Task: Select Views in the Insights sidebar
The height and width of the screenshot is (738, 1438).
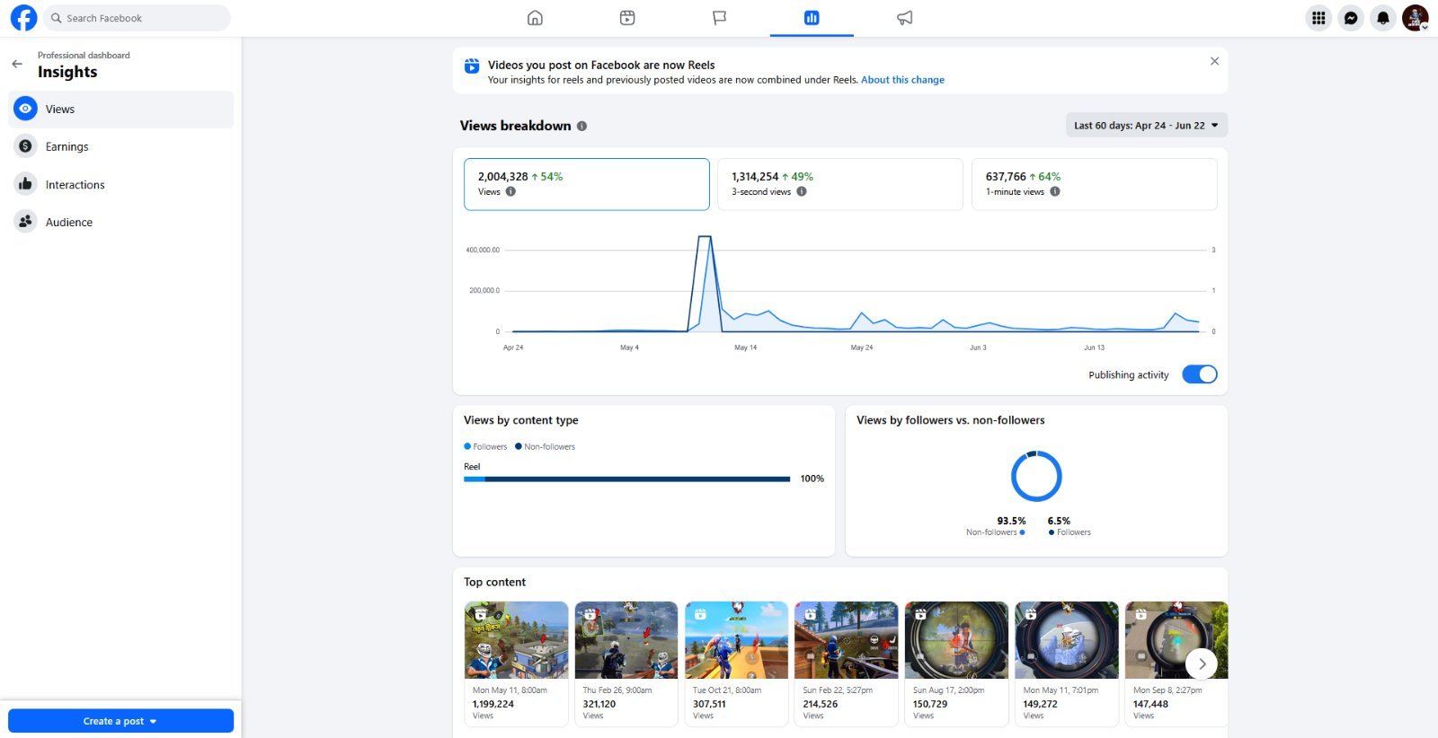Action: tap(121, 110)
